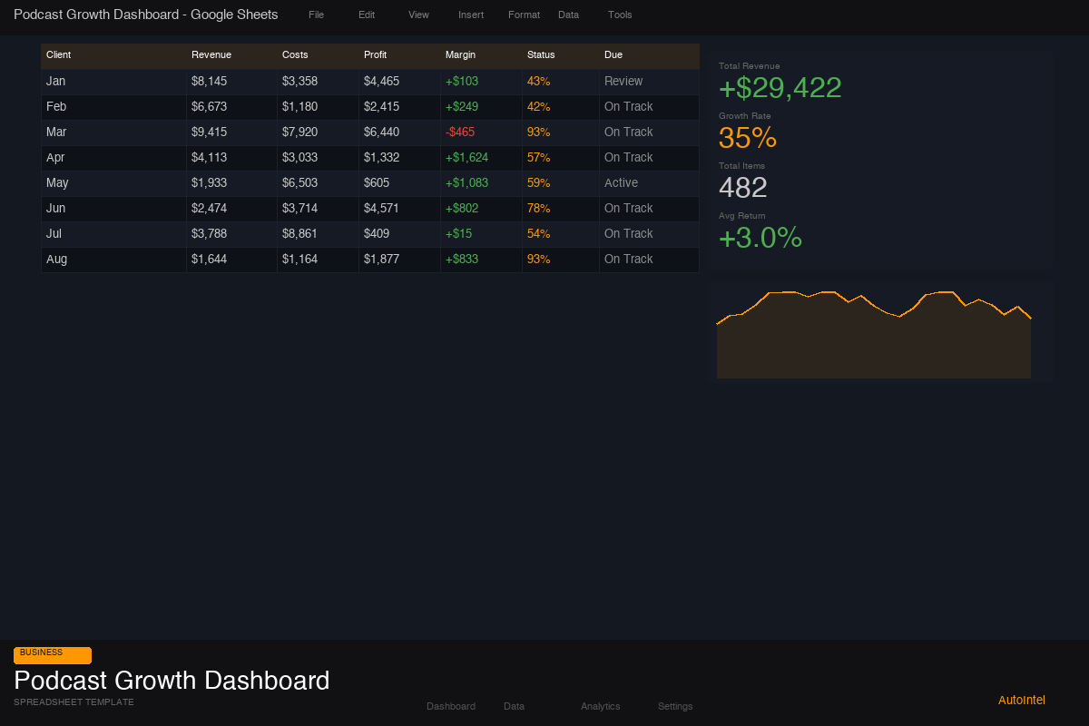
Task: Select the Client column header
Action: (113, 55)
